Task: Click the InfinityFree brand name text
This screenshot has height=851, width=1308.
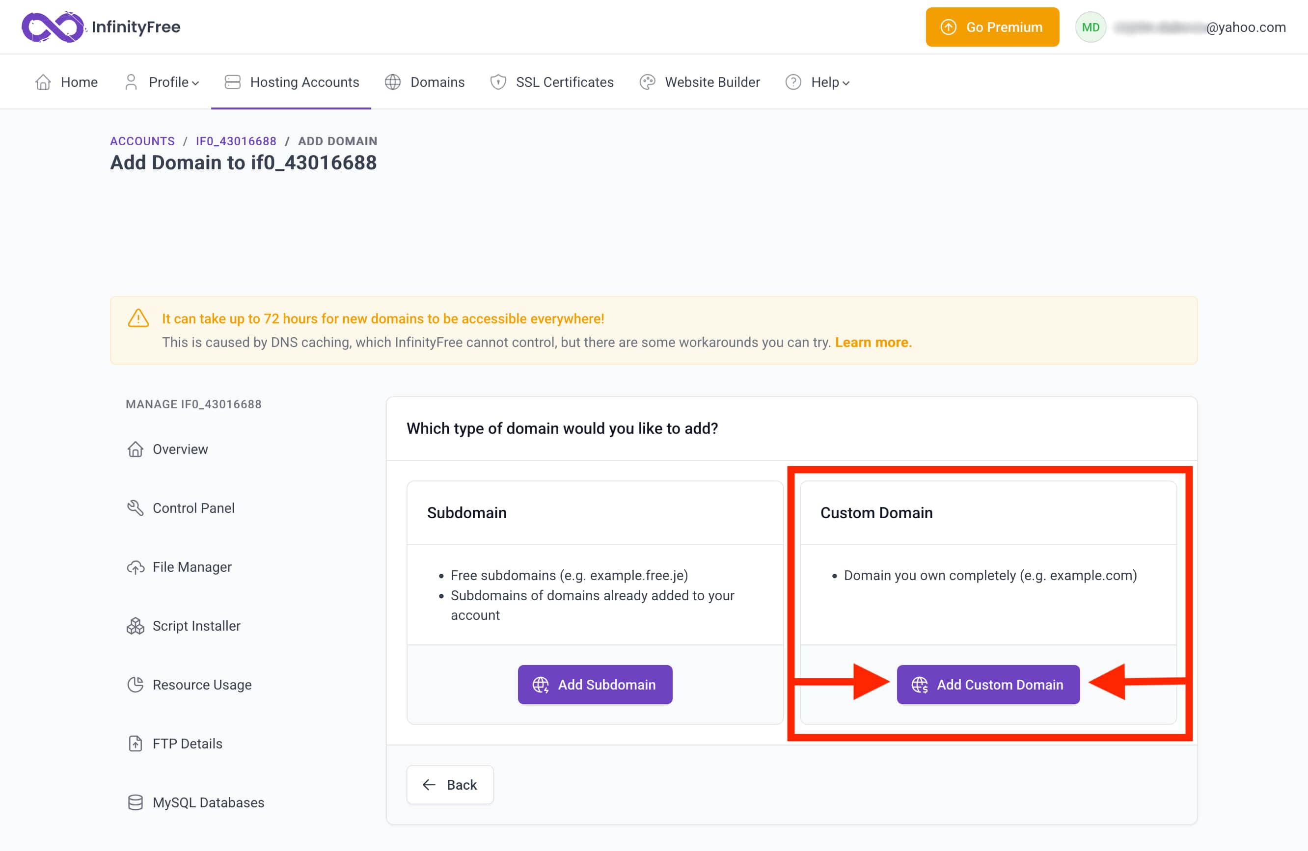Action: [136, 27]
